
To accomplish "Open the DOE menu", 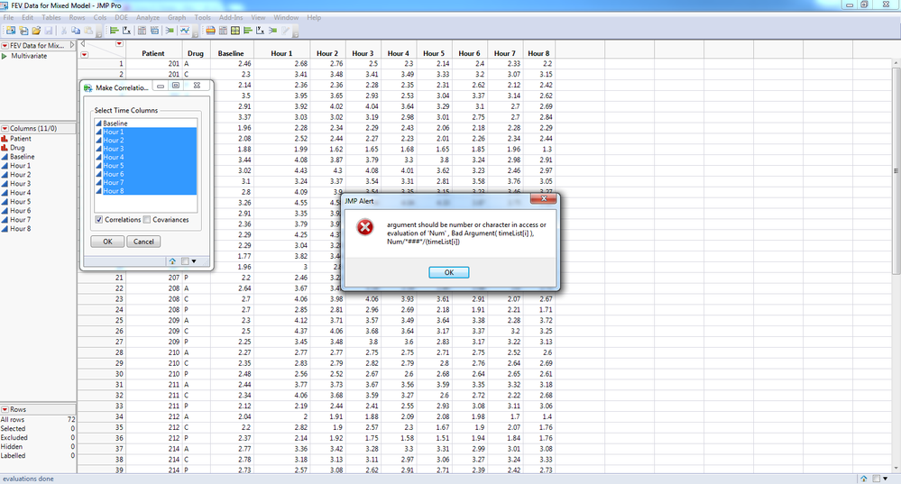I will point(121,17).
